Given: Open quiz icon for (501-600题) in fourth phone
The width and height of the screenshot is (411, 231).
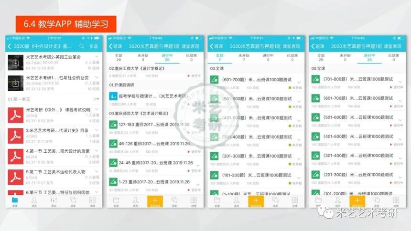Looking at the screenshot, I should pos(315,117).
